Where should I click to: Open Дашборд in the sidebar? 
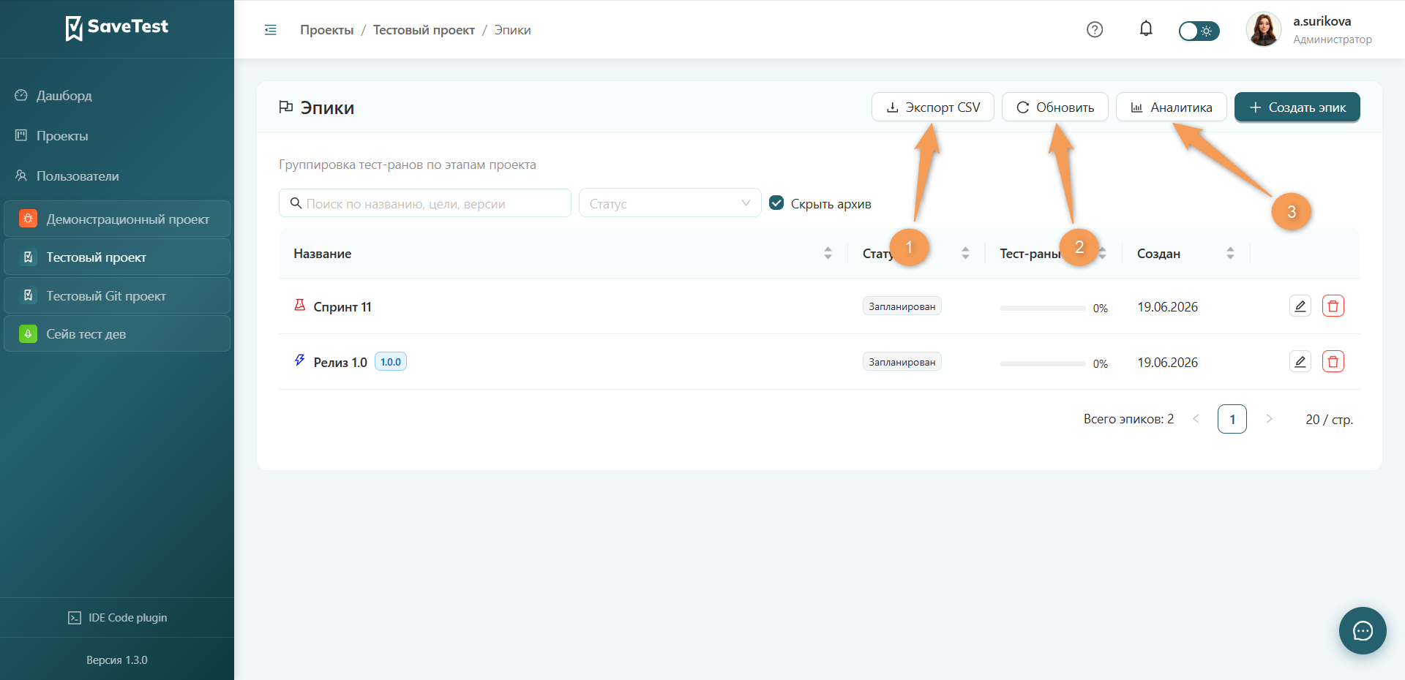(x=64, y=96)
